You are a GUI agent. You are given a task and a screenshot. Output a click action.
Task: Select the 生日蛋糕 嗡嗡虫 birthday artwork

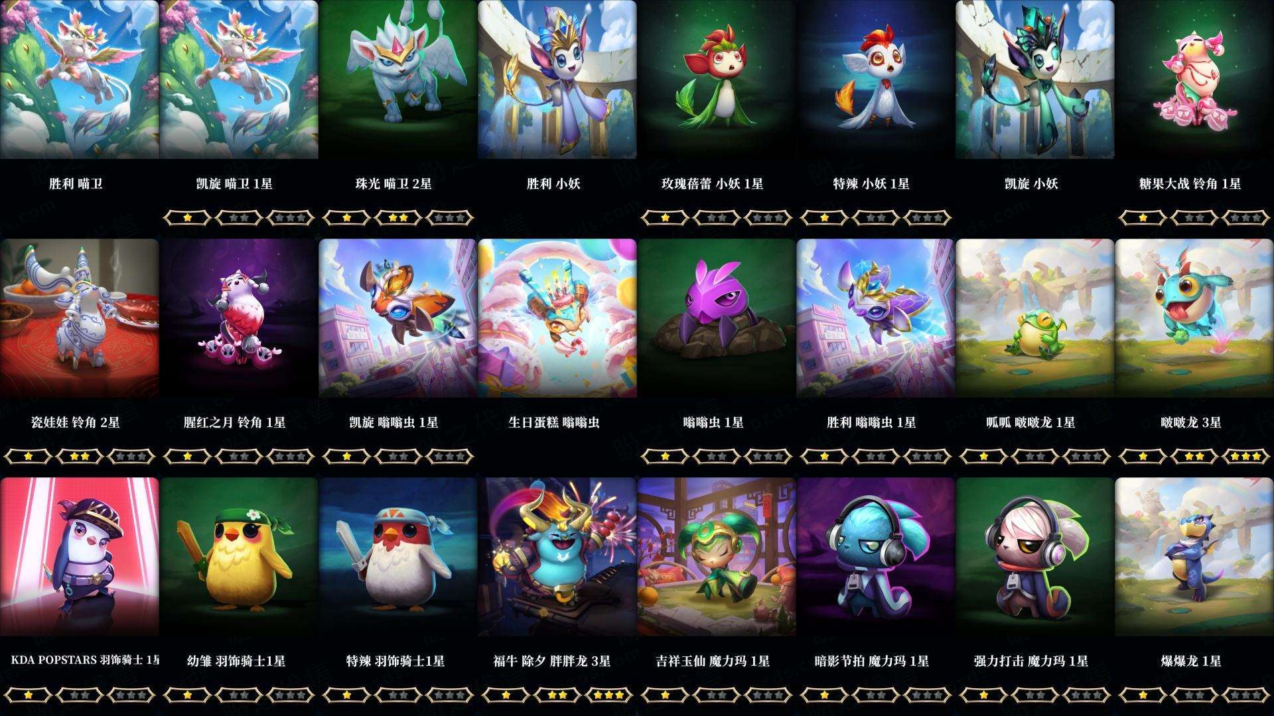pos(557,318)
